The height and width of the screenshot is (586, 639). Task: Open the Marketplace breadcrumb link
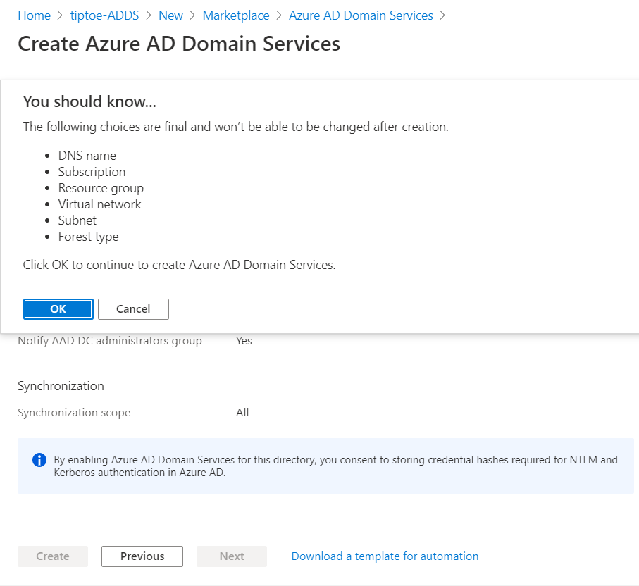click(236, 15)
